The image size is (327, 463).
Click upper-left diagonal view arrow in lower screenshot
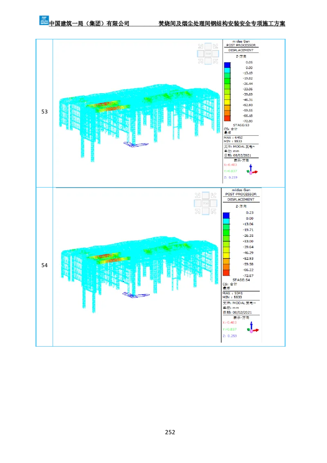pos(197,196)
